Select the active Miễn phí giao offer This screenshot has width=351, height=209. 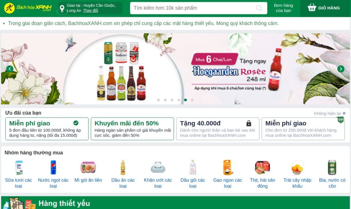pos(47,129)
